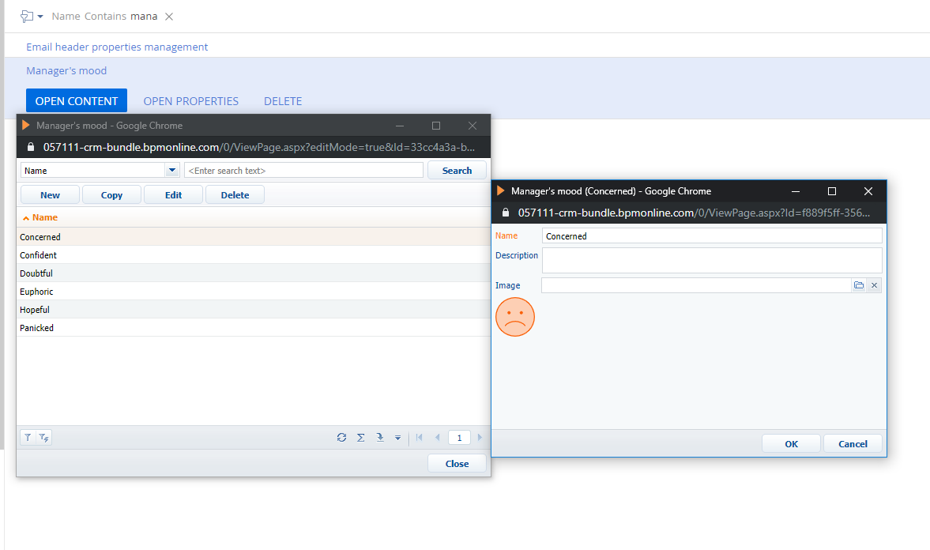930x550 pixels.
Task: Click the sigma summary icon
Action: coord(360,437)
